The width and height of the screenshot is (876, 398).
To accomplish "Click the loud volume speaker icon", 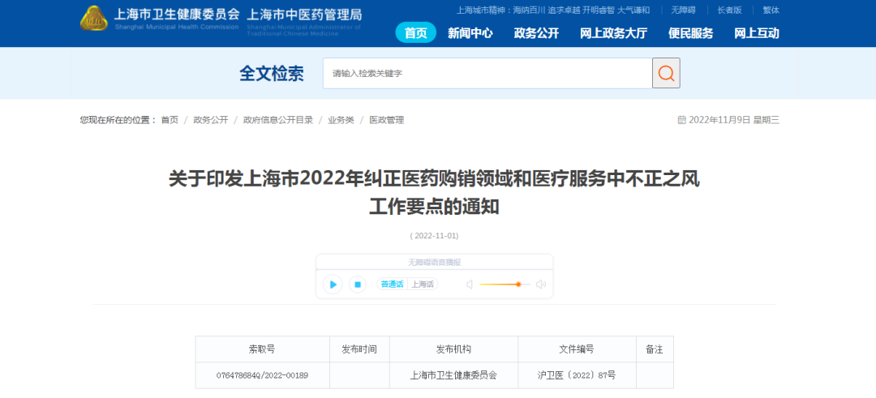I will coord(541,285).
